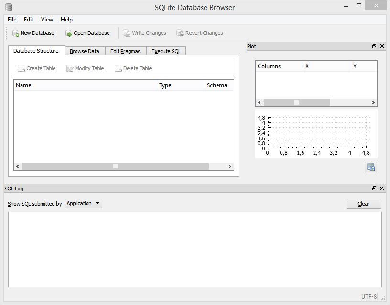Switch to the Browse Data tab

pos(85,51)
